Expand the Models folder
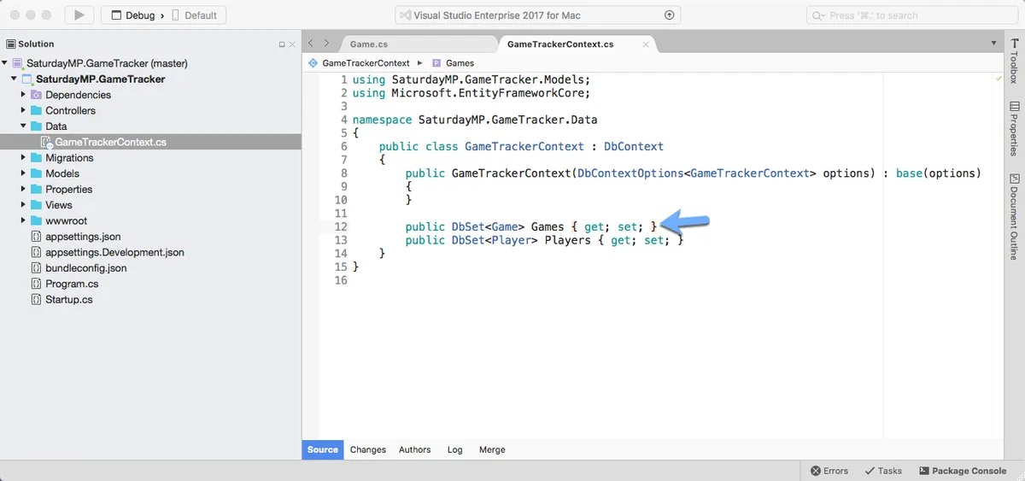The height and width of the screenshot is (481, 1025). [24, 173]
